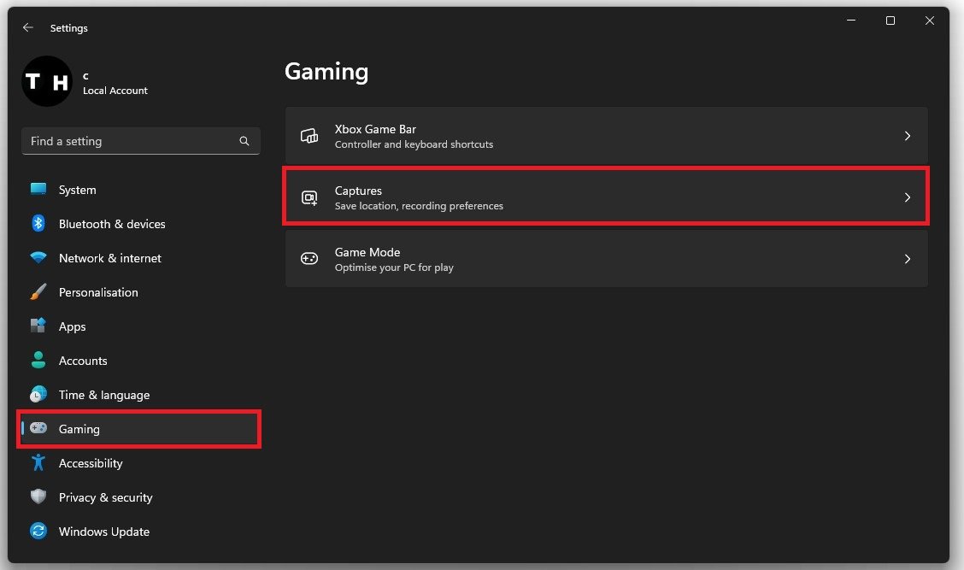
Task: Click the System monitor icon in sidebar
Action: (38, 190)
